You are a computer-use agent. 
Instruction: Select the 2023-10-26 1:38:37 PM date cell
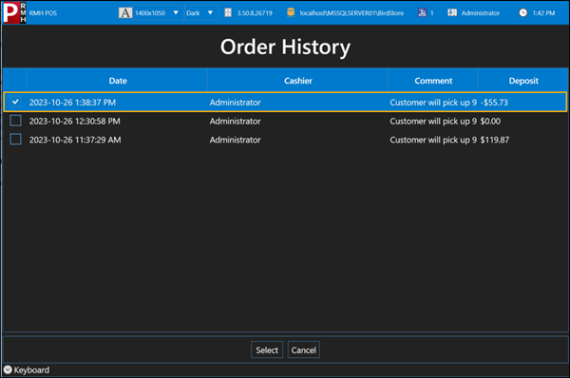pos(72,103)
